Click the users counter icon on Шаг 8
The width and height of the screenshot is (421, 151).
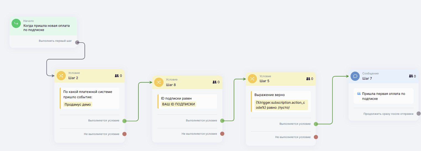214,82
